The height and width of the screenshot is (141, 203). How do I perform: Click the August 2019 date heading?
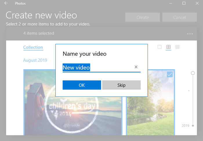pos(35,60)
